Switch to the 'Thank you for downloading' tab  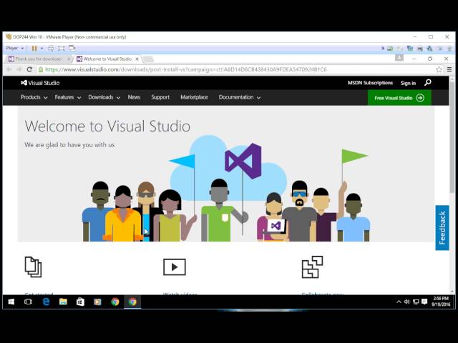click(39, 59)
